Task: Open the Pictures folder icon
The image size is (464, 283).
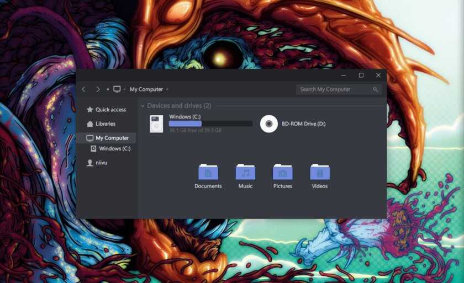Action: (282, 172)
